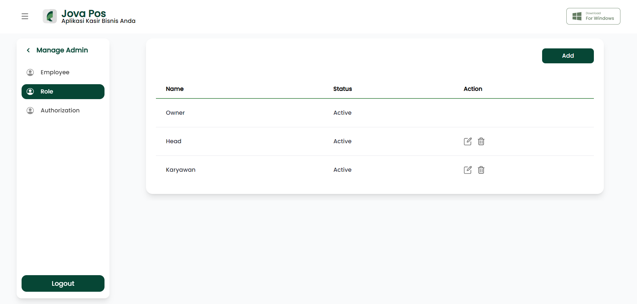Go back via Manage Admin chevron
637x304 pixels.
click(x=28, y=50)
